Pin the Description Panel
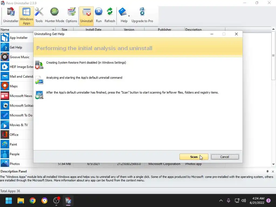This screenshot has height=207, width=276. (267, 171)
